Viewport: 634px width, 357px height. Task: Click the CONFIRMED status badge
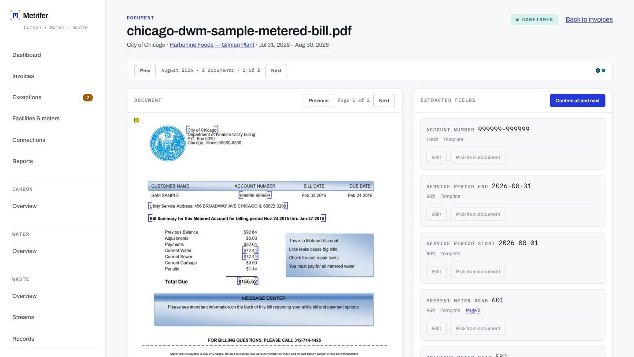coord(534,19)
